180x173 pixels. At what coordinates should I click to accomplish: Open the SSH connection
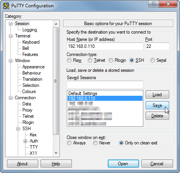click(123, 164)
